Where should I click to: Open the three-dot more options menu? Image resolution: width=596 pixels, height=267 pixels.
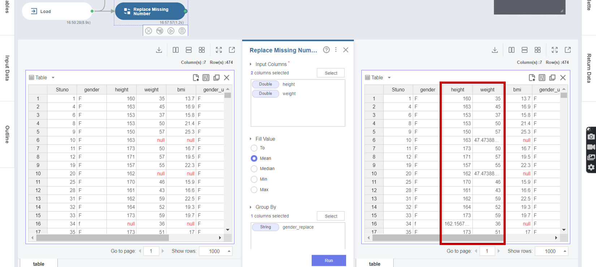click(336, 50)
